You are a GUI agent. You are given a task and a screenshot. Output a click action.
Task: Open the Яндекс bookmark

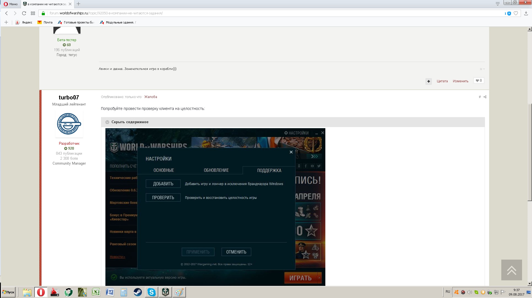(24, 22)
